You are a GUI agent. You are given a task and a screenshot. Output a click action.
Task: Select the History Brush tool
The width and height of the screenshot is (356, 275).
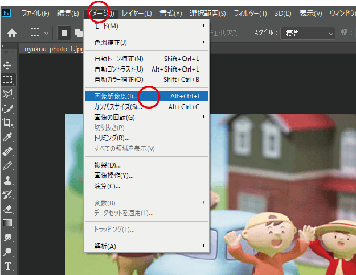tap(8, 194)
